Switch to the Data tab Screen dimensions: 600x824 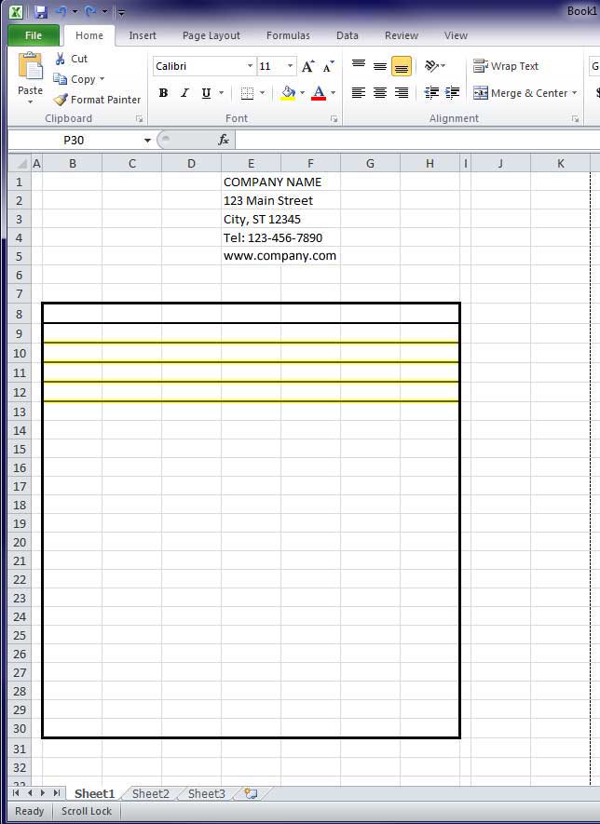[348, 35]
